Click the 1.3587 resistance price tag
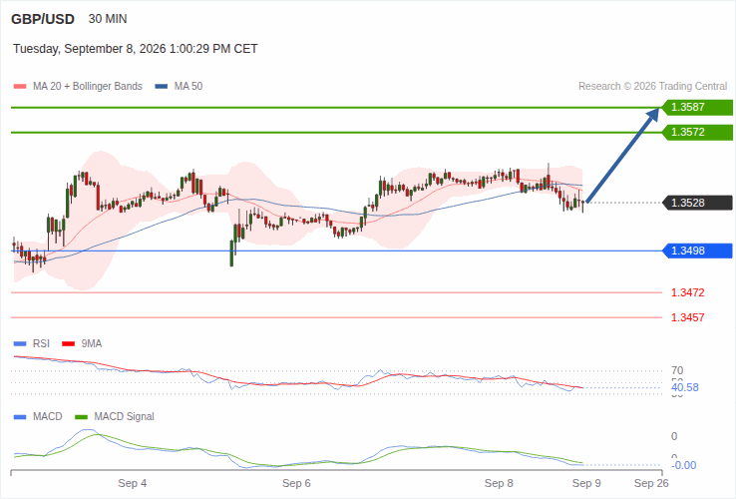Viewport: 736px width, 499px height. tap(697, 107)
